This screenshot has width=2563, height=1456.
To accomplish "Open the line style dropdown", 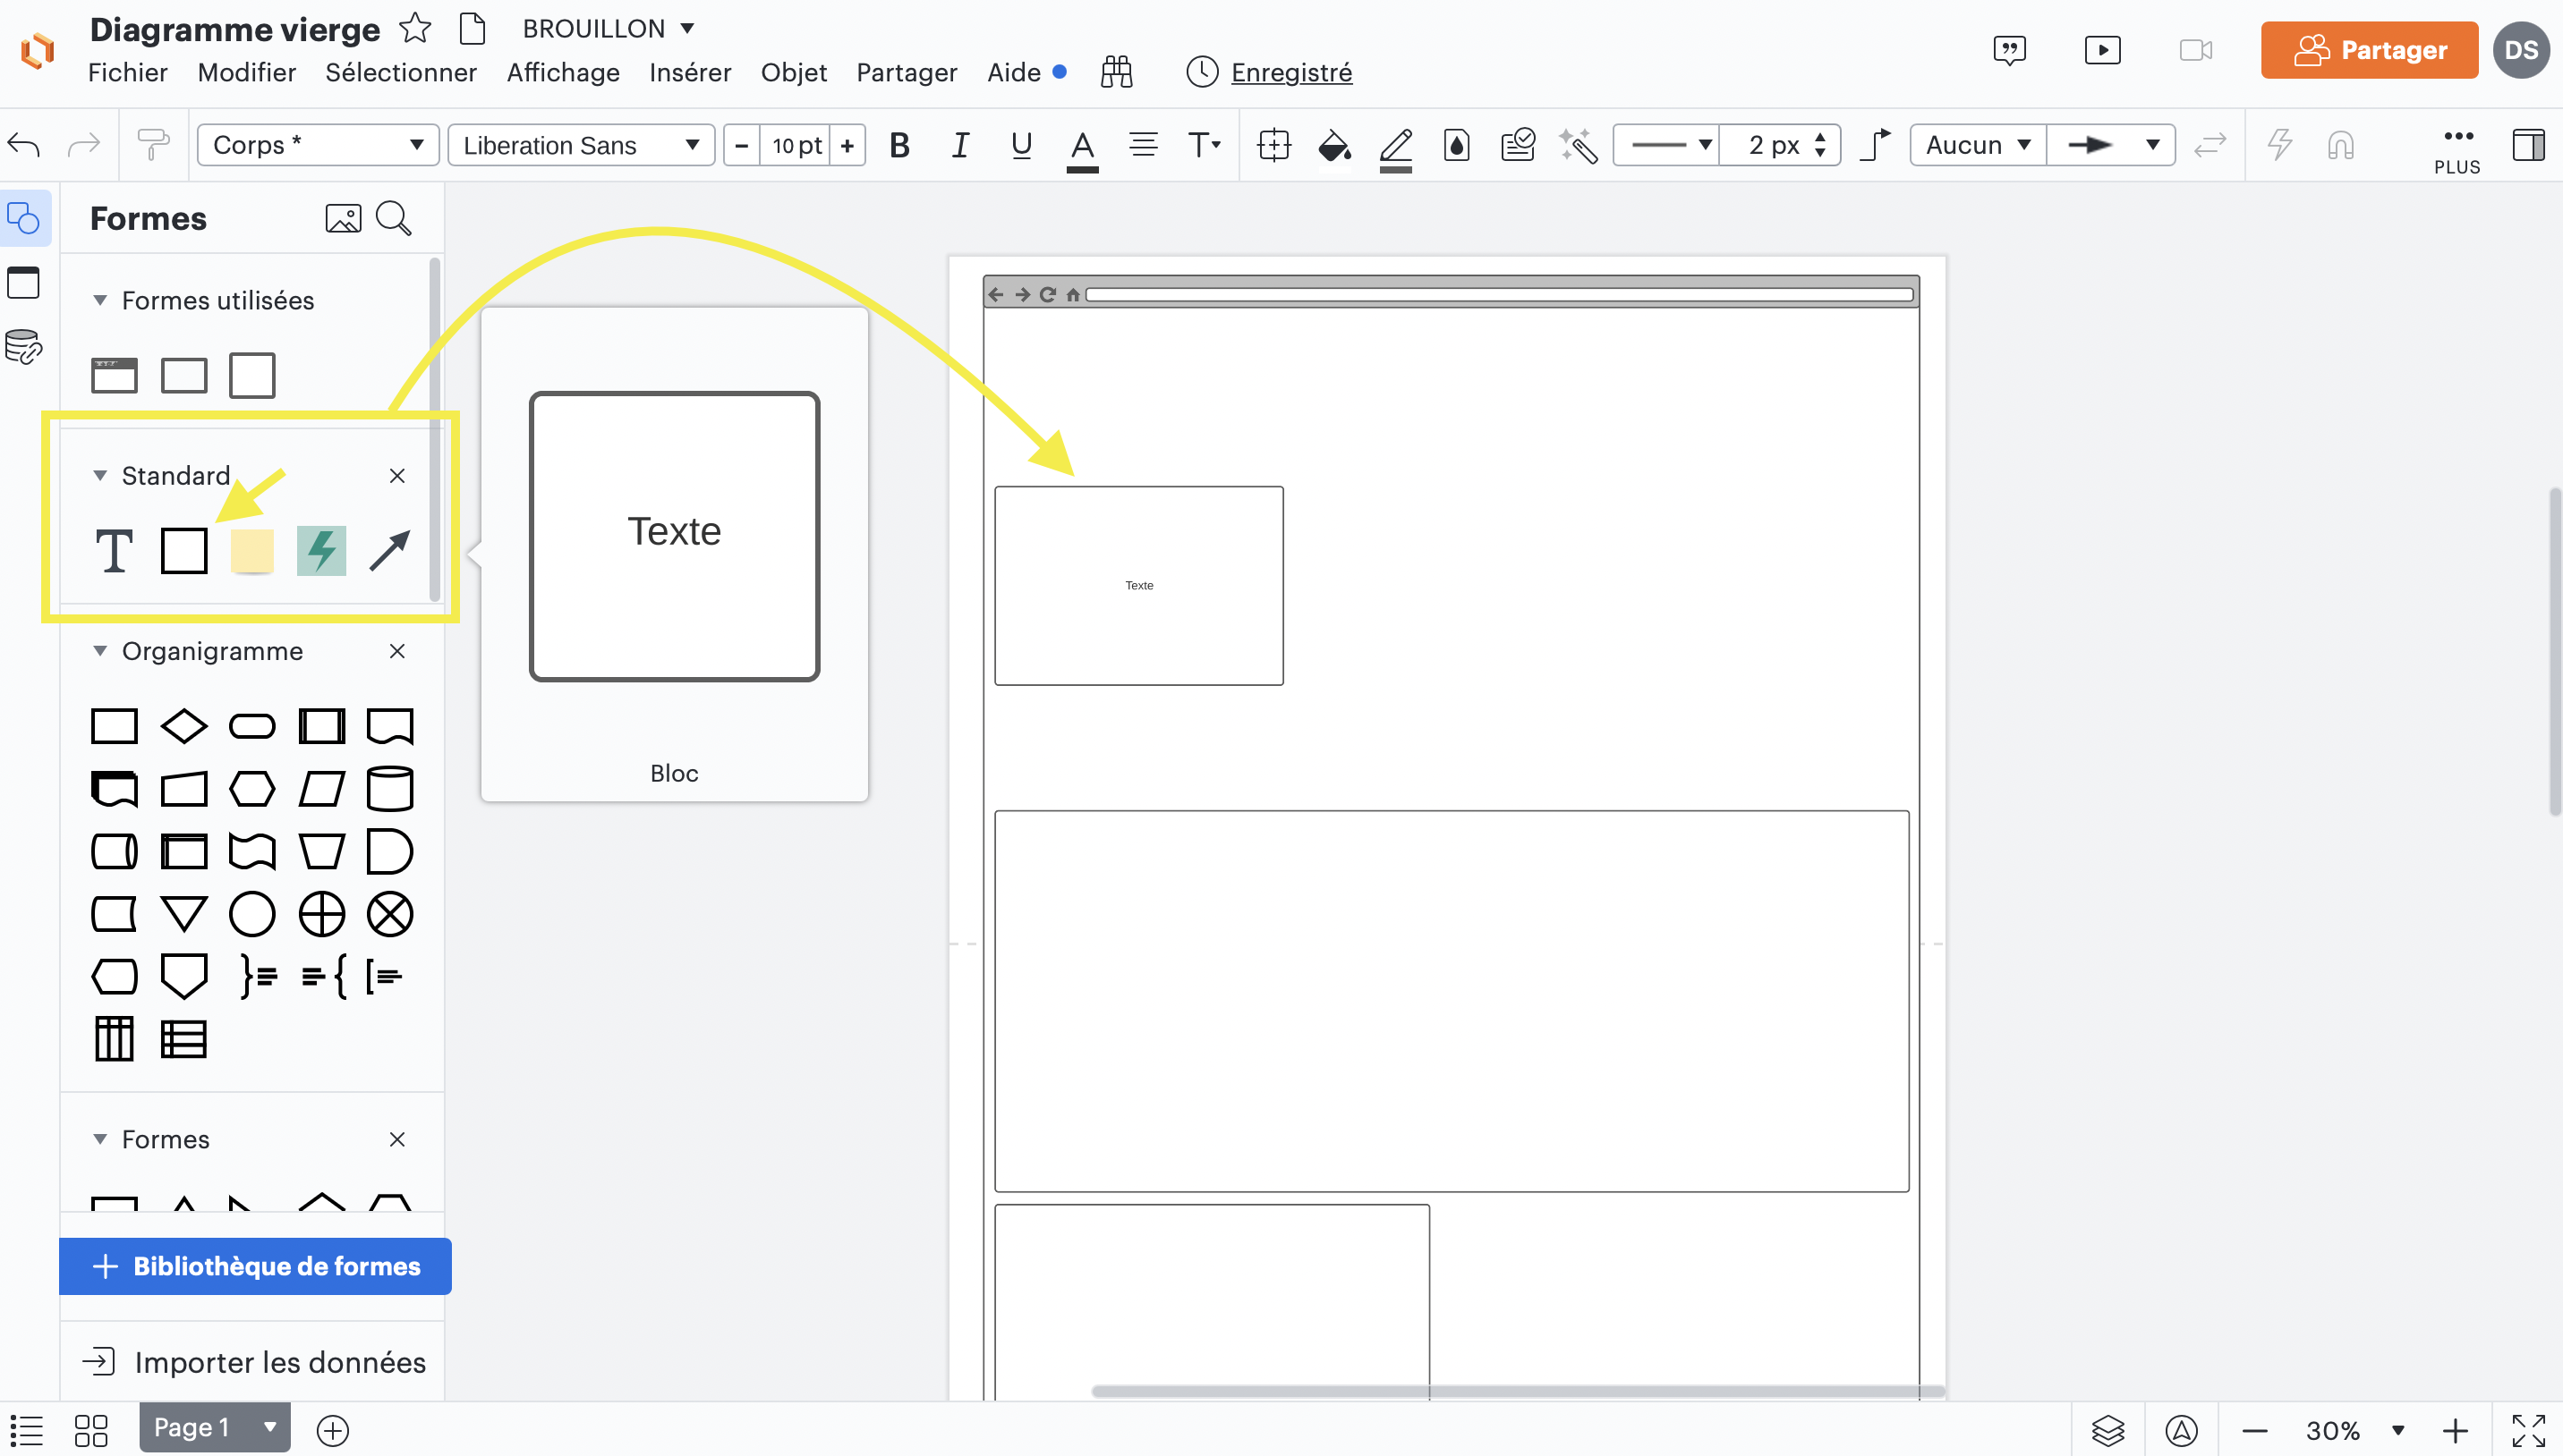I will coord(1666,145).
